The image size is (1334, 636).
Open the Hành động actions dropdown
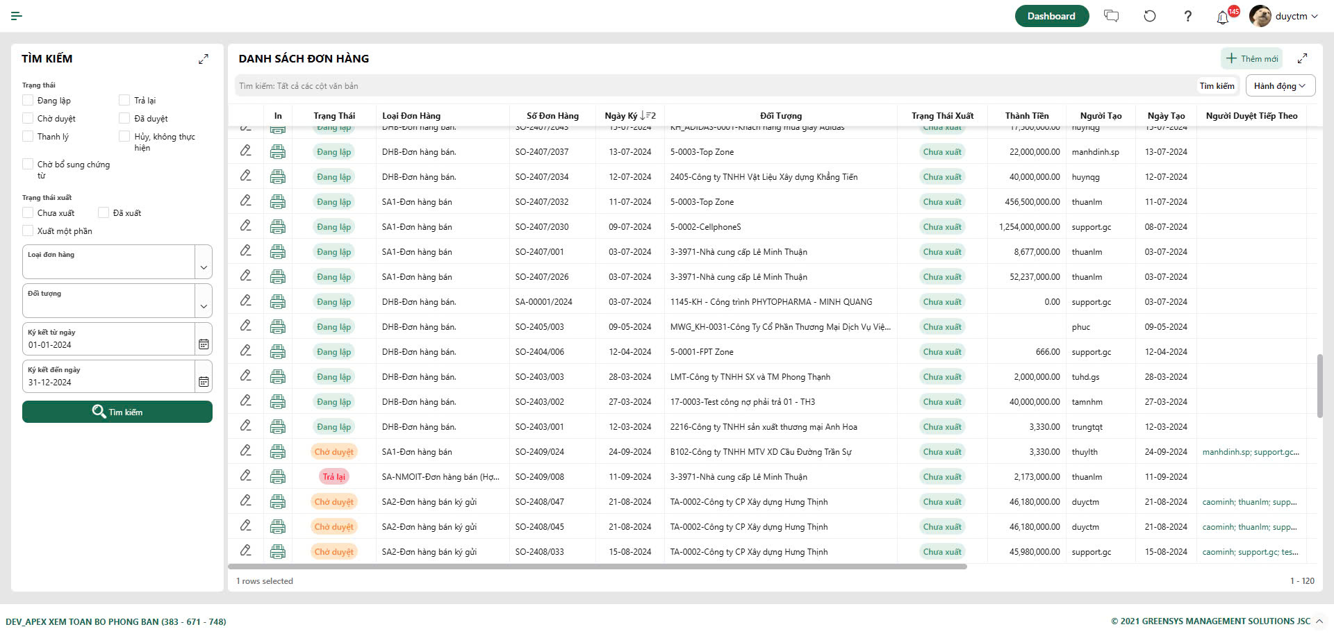[1280, 86]
